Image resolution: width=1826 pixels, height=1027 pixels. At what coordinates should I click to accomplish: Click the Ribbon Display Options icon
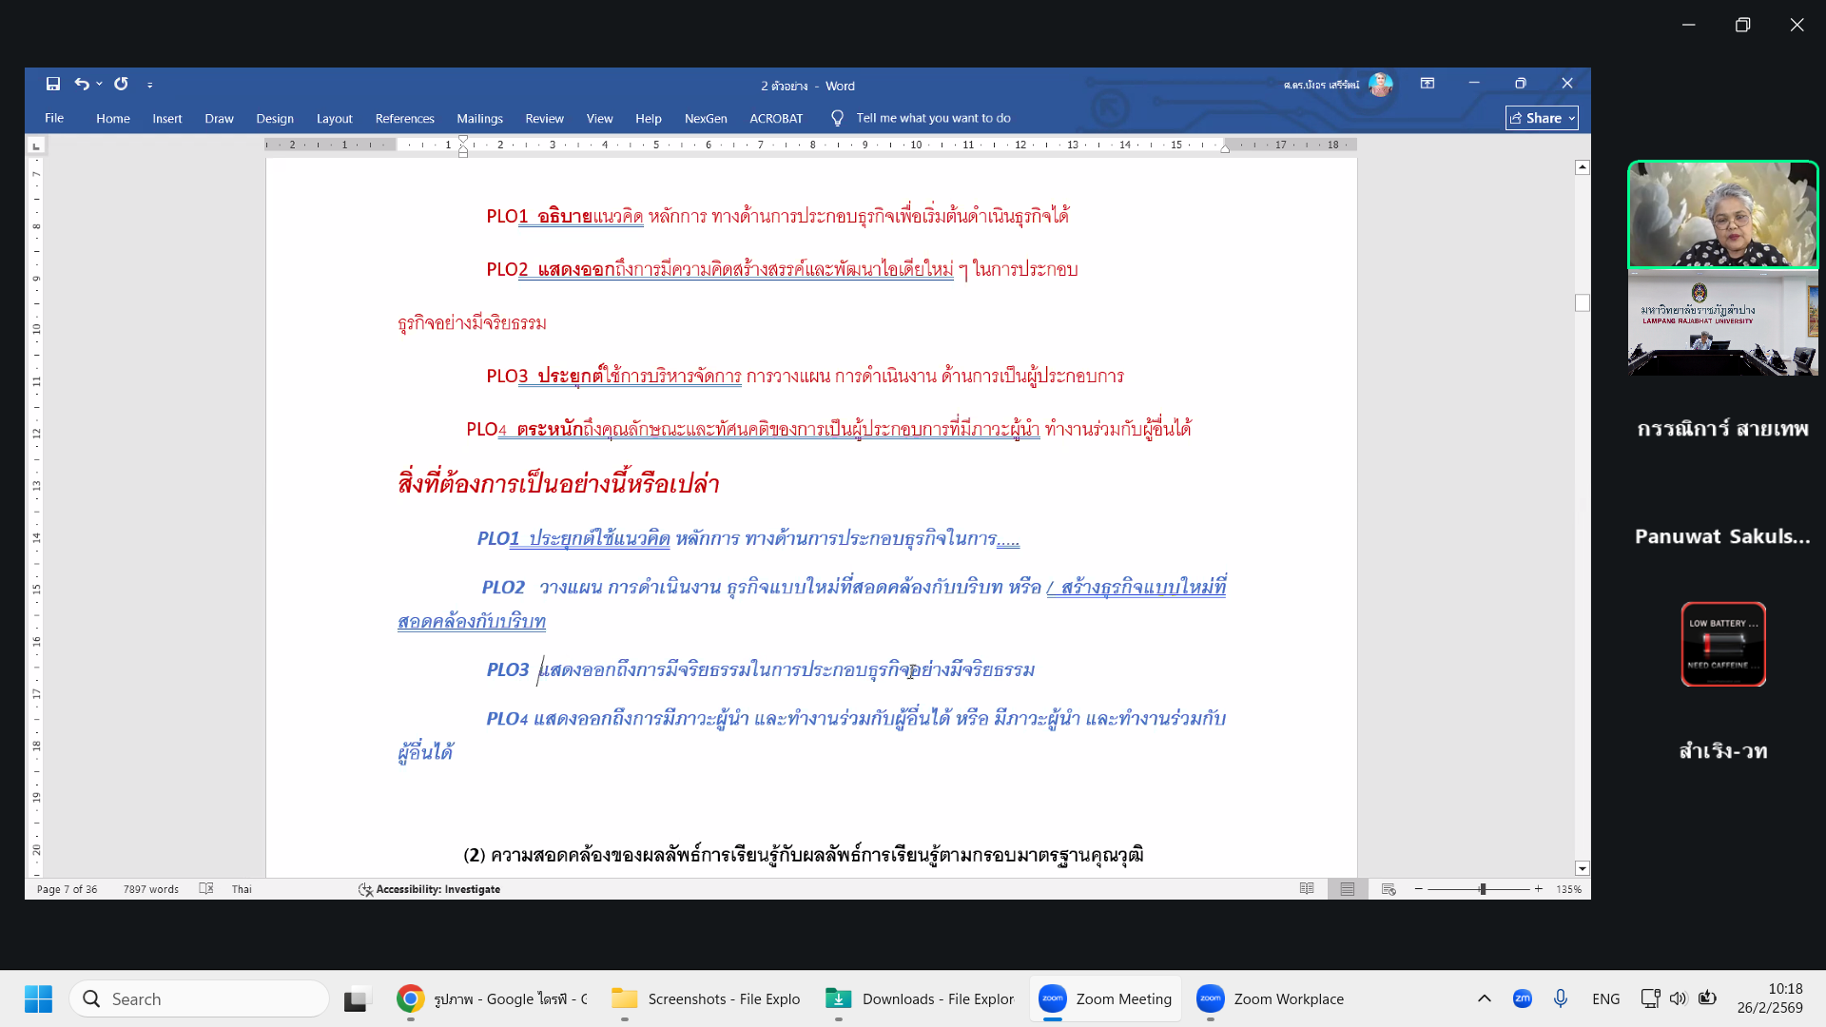click(x=1428, y=84)
